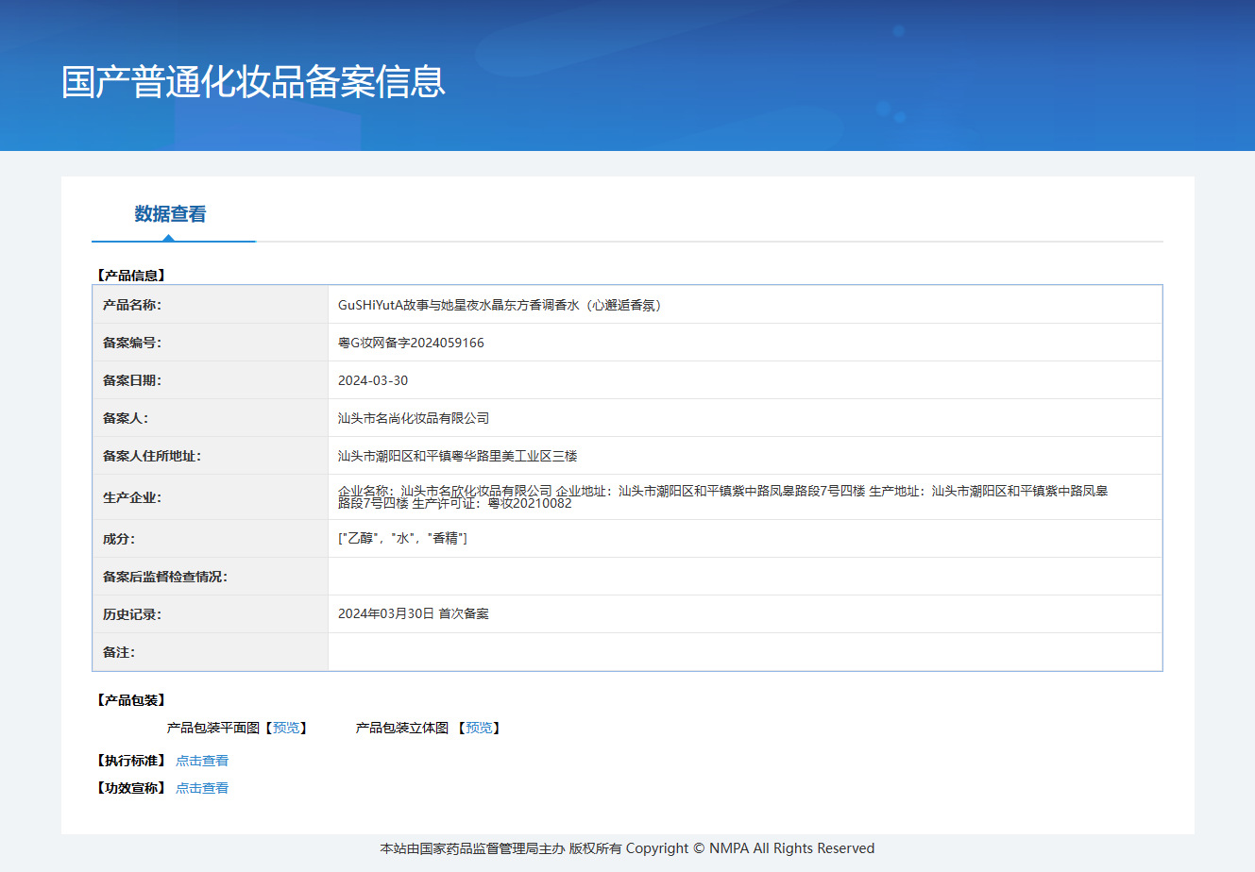1255x872 pixels.
Task: Select the 粤G妆网备字2024059166 filing number
Action: pyautogui.click(x=411, y=343)
